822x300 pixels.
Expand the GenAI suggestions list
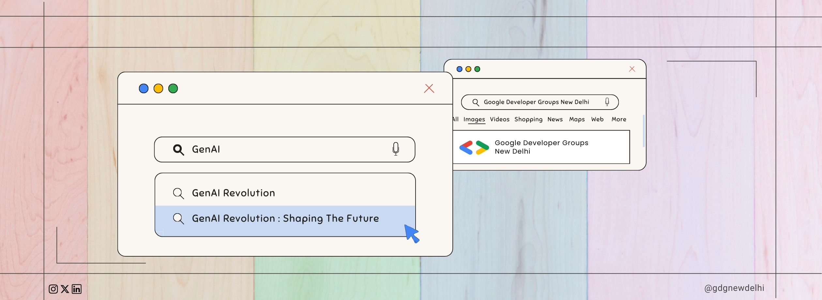(x=285, y=205)
